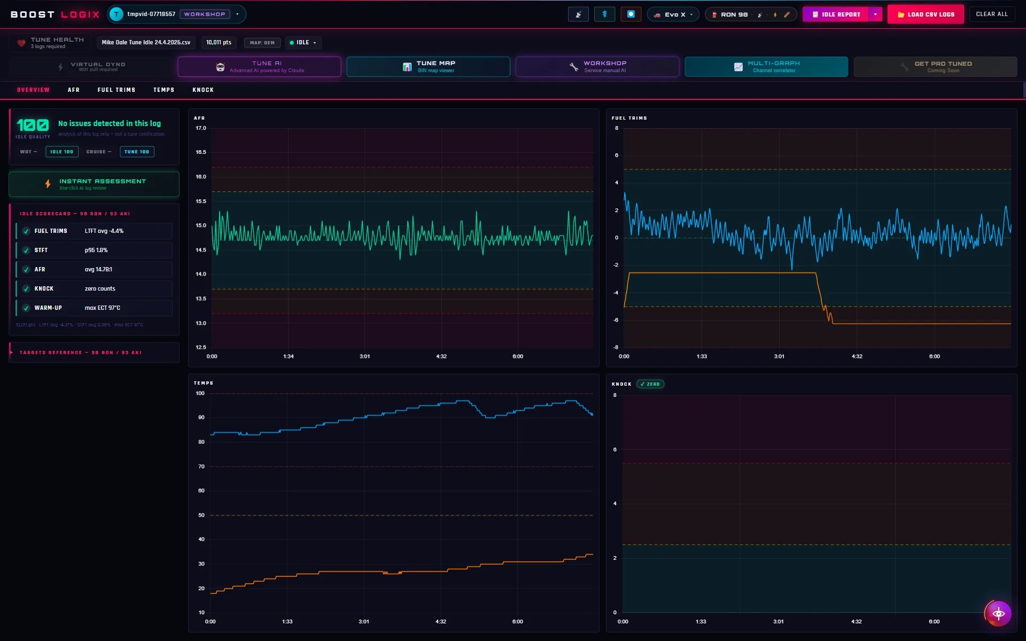Click the 10,011 pts chip
Viewport: 1026px width, 641px height.
pyautogui.click(x=219, y=43)
